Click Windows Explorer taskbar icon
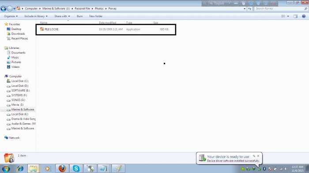Screen dimensions: 309x173 [x=33, y=169]
